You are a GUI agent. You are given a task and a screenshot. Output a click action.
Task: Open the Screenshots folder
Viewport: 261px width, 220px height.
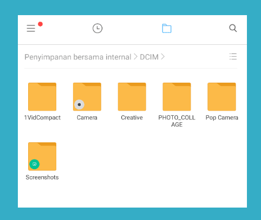[x=42, y=156]
